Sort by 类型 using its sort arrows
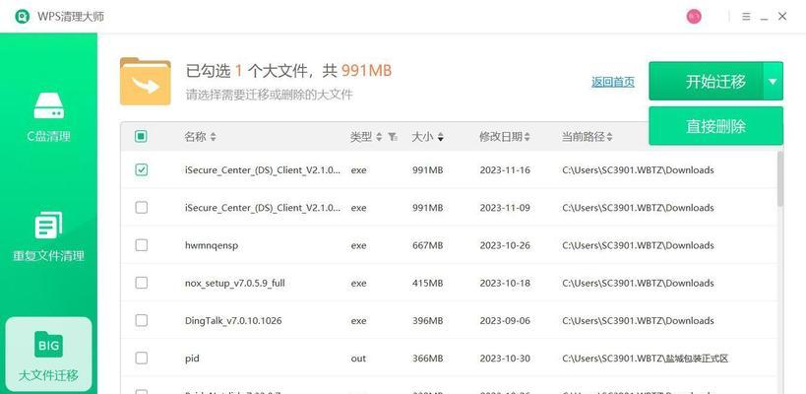 pyautogui.click(x=379, y=137)
